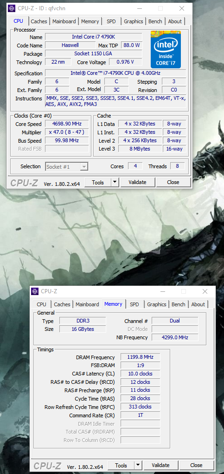Click DRAM Frequency value 1199.8 MHz
This screenshot has height=474, width=224.
[141, 357]
